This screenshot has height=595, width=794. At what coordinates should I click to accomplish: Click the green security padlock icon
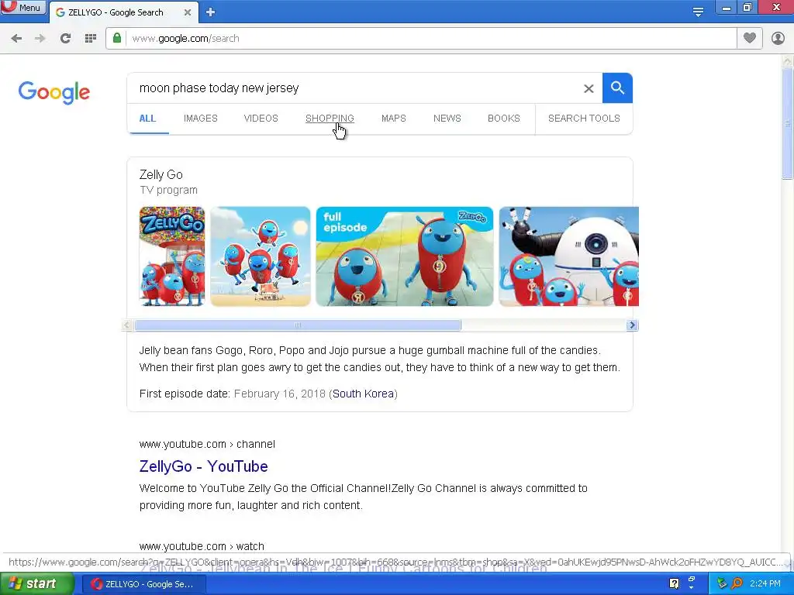click(x=117, y=38)
